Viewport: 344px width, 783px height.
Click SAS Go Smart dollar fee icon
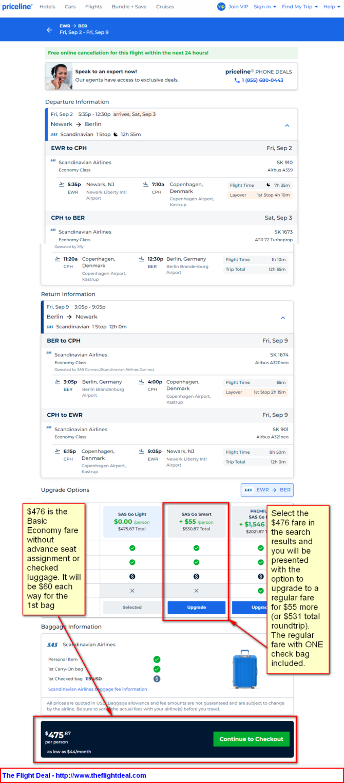[196, 577]
